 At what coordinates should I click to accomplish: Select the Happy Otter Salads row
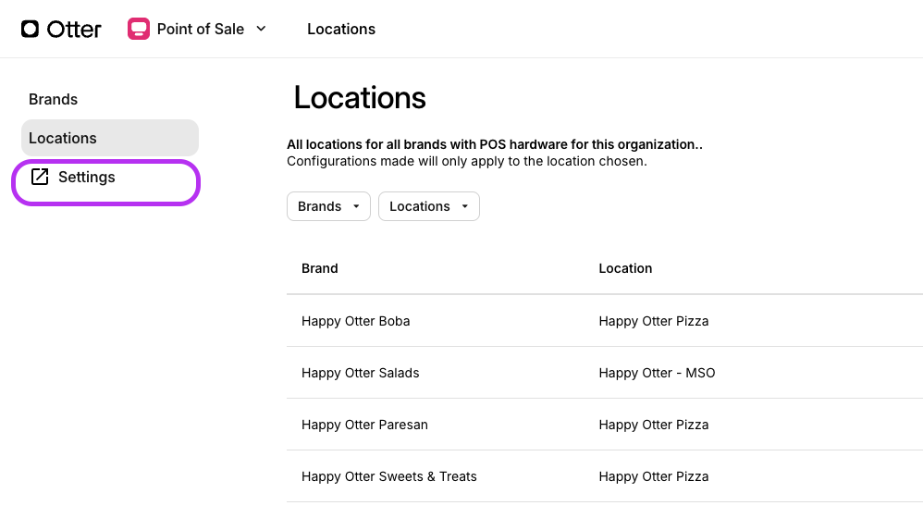pos(360,373)
